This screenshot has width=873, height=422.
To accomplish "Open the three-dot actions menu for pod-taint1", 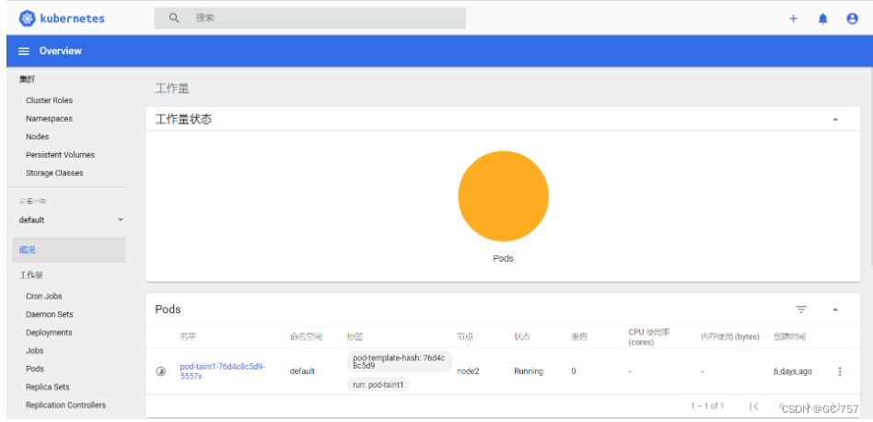I will click(x=840, y=371).
